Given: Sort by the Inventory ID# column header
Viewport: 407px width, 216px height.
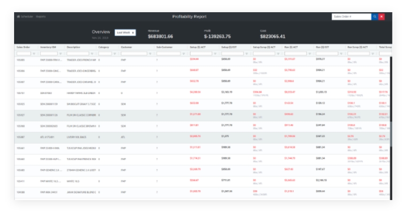Looking at the screenshot, I should tap(48, 47).
